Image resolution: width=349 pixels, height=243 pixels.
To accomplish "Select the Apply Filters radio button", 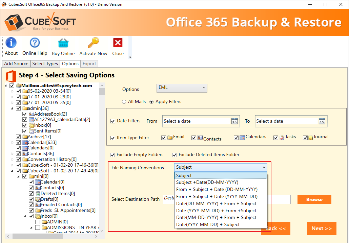I will 151,102.
